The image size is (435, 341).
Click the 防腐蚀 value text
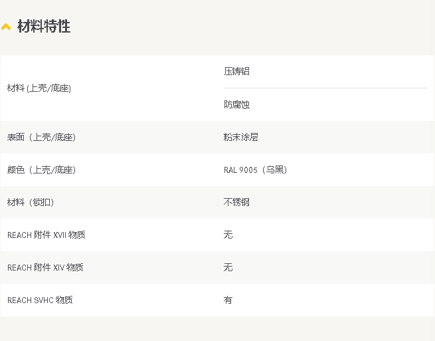pos(236,104)
